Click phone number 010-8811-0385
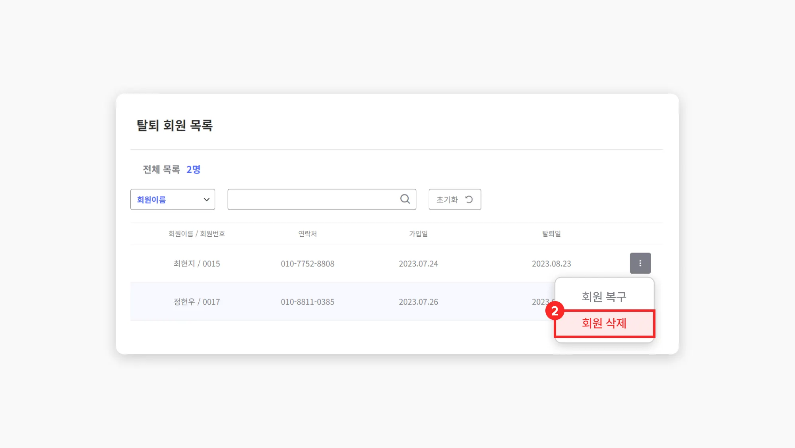Screen dimensions: 795x448 [x=307, y=302]
